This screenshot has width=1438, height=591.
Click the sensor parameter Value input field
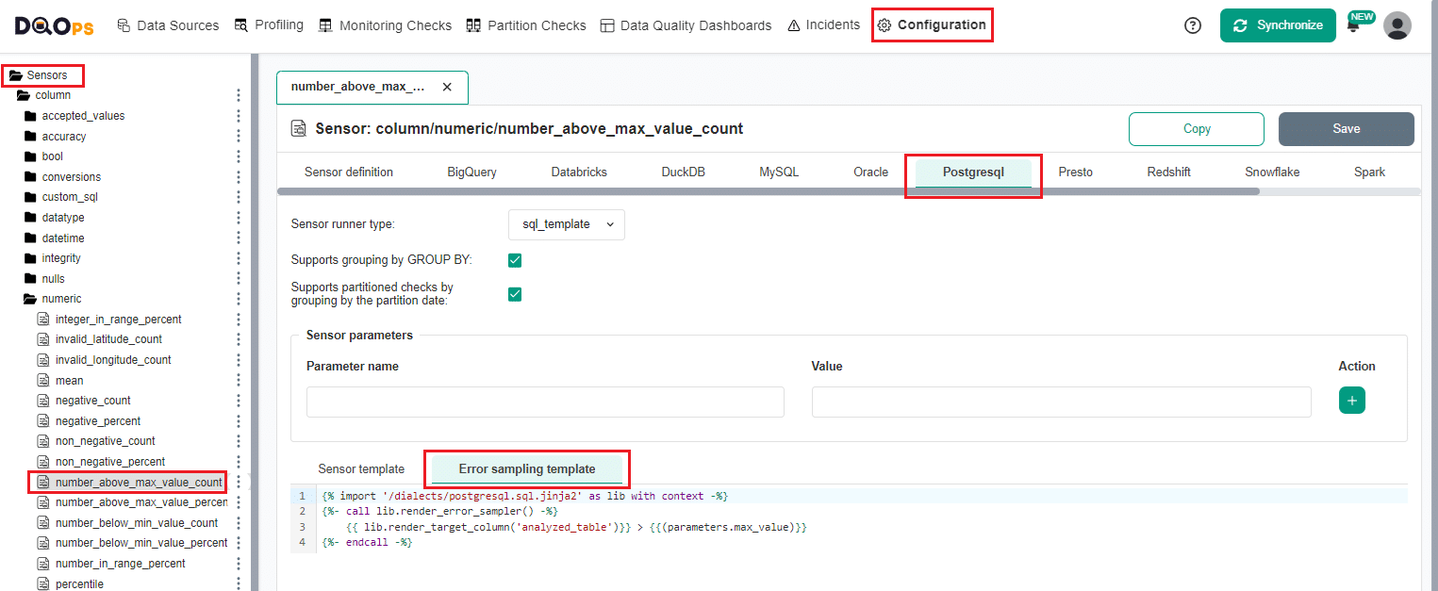pyautogui.click(x=1061, y=402)
